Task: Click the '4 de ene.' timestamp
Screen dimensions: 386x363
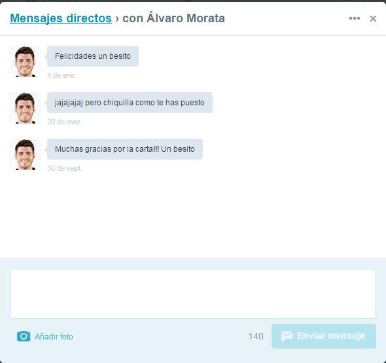Action: point(61,75)
